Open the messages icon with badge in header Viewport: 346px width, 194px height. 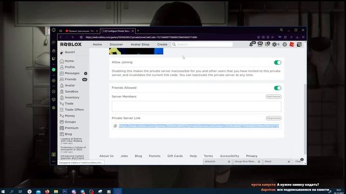(x=267, y=44)
